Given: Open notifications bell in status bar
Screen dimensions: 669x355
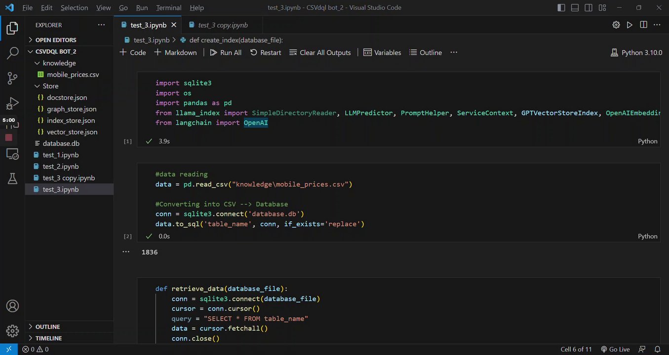Looking at the screenshot, I should pos(657,349).
